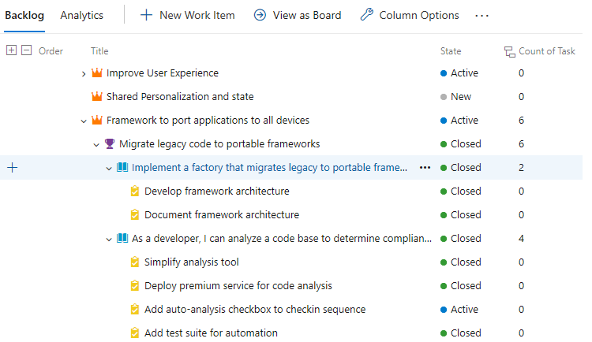
Task: Click the task icon for Document framework architecture
Action: click(135, 215)
